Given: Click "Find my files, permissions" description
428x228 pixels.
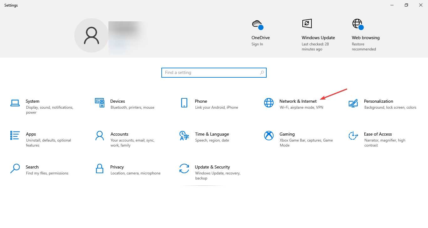Looking at the screenshot, I should [47, 173].
